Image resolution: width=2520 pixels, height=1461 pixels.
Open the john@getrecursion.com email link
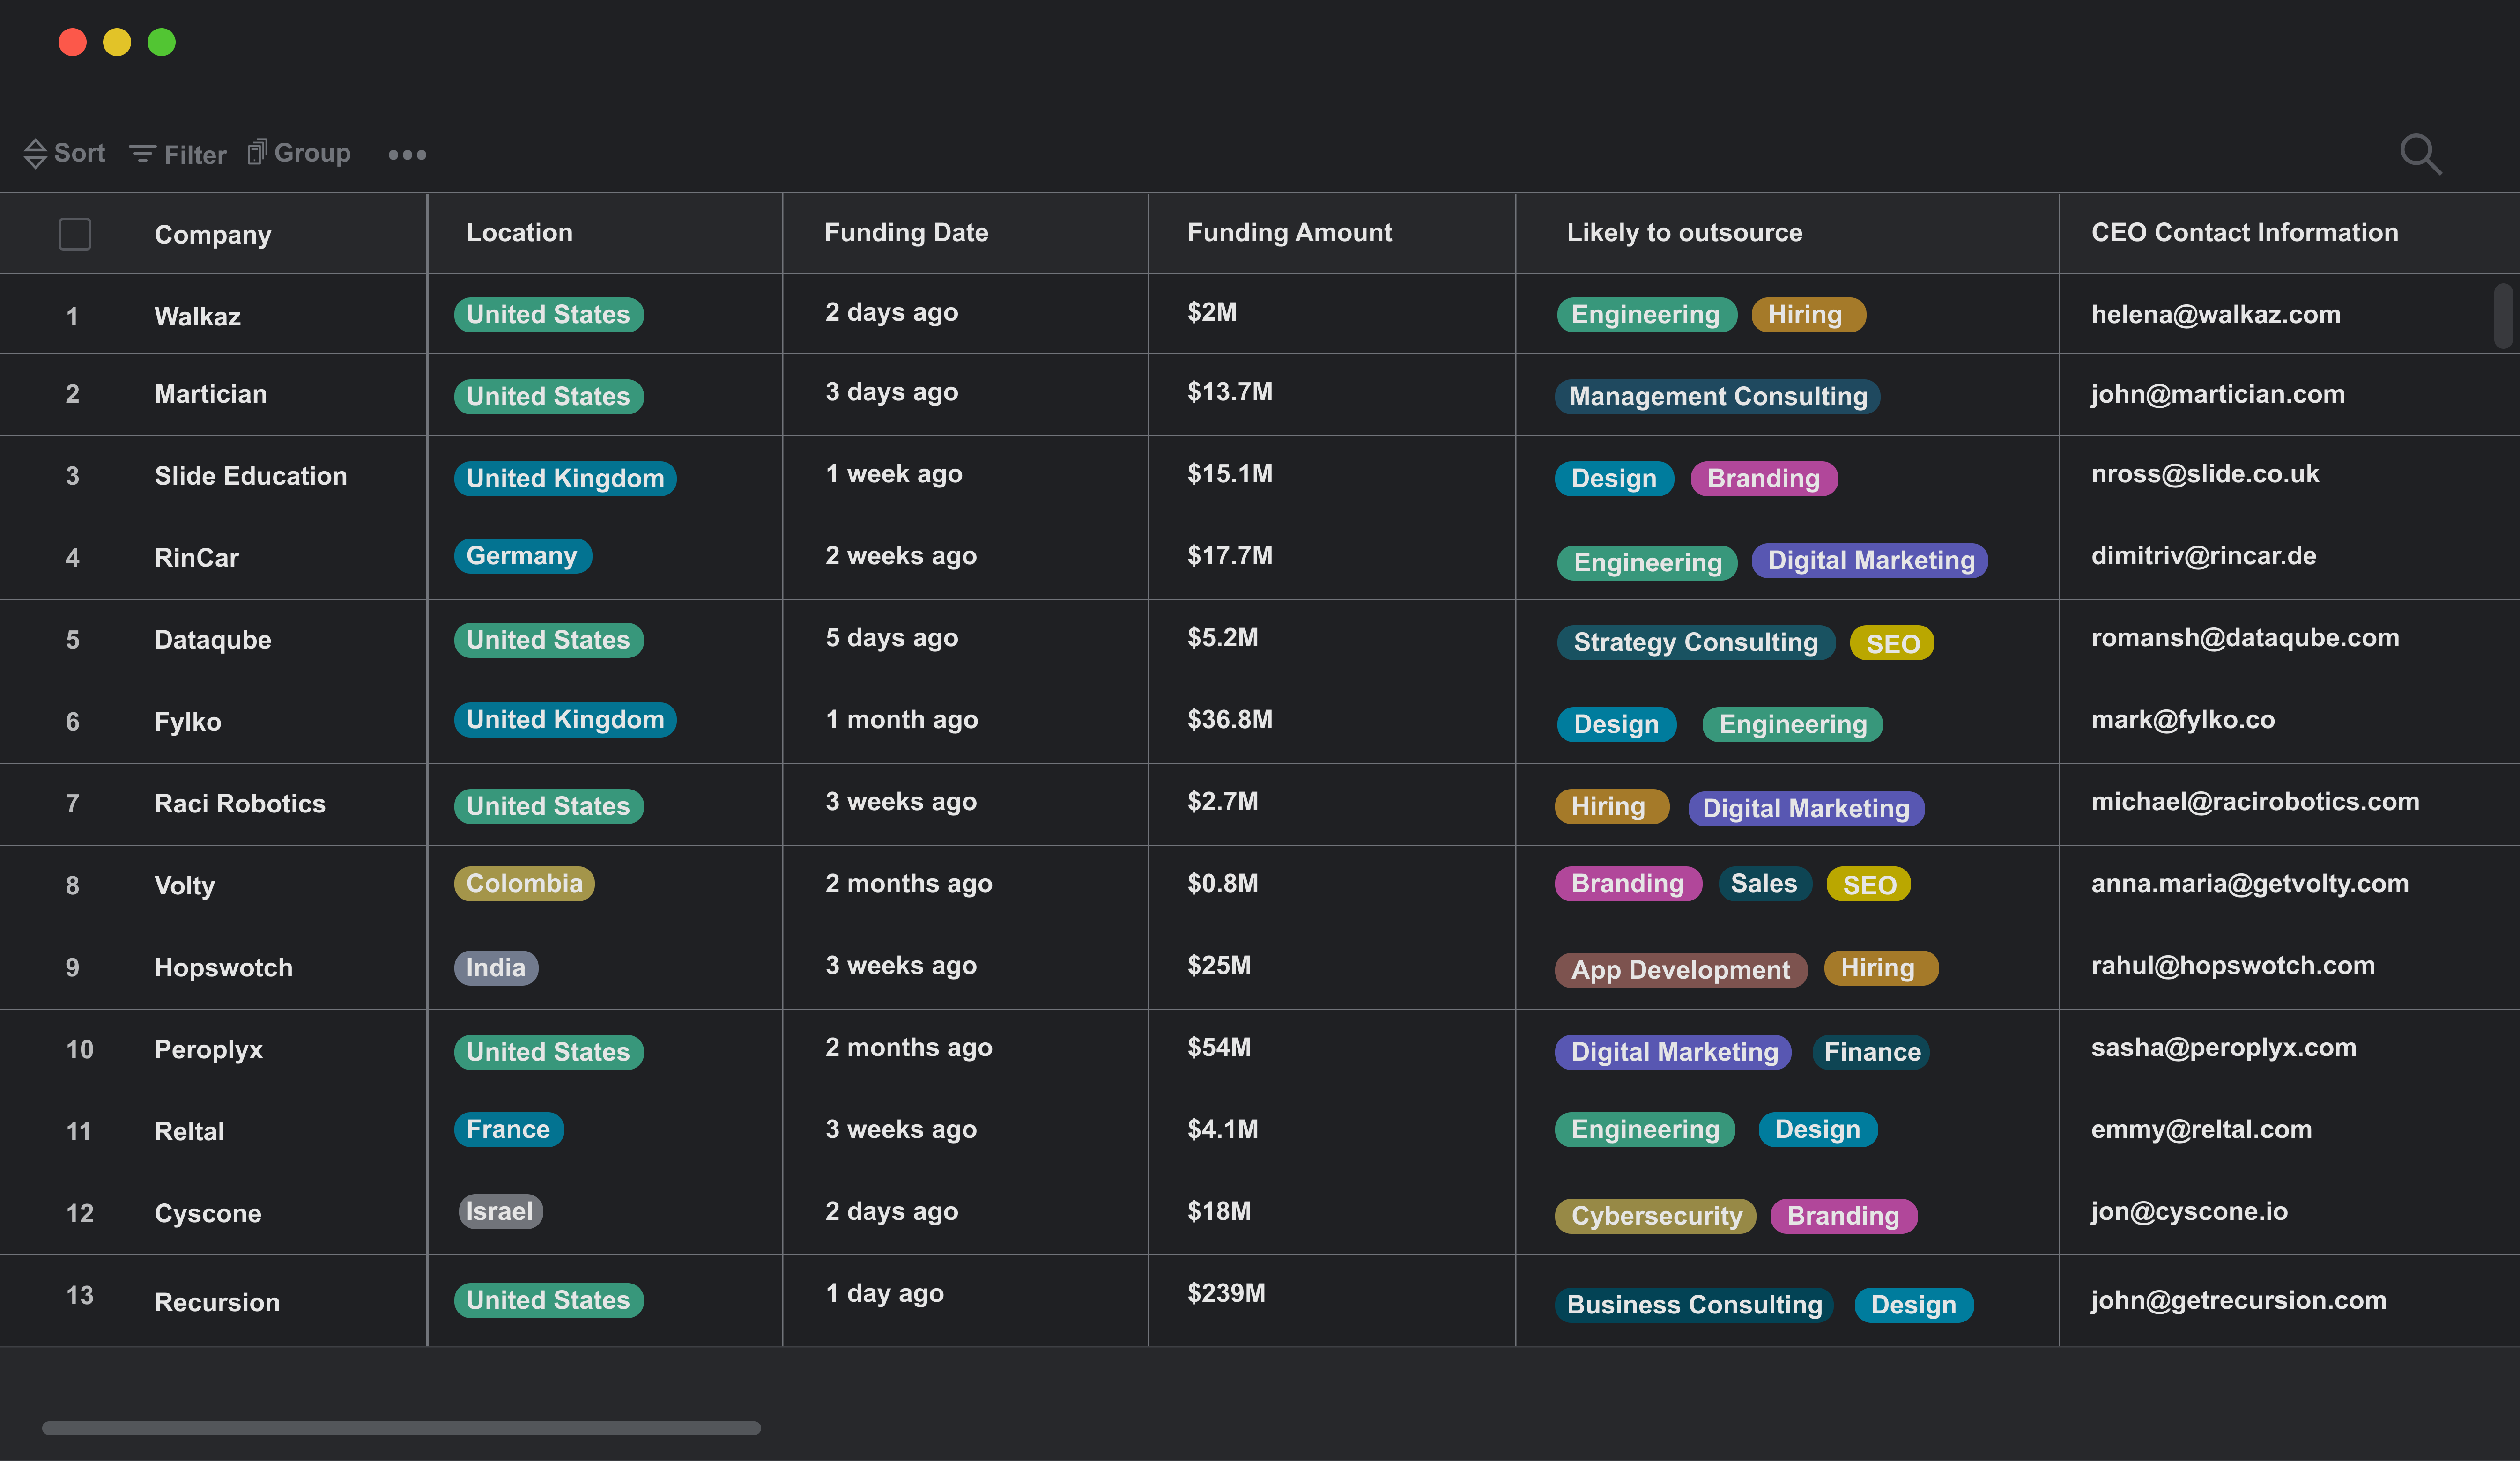point(2238,1300)
